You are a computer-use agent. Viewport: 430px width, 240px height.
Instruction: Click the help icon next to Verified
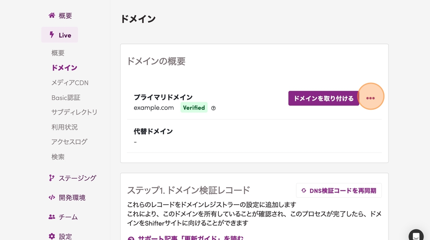click(213, 108)
